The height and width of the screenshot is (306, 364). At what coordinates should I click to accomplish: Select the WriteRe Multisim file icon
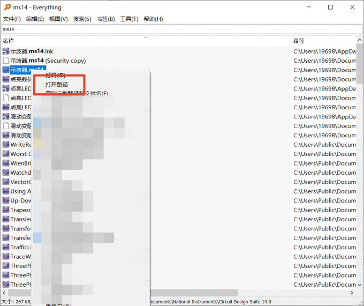[x=6, y=145]
